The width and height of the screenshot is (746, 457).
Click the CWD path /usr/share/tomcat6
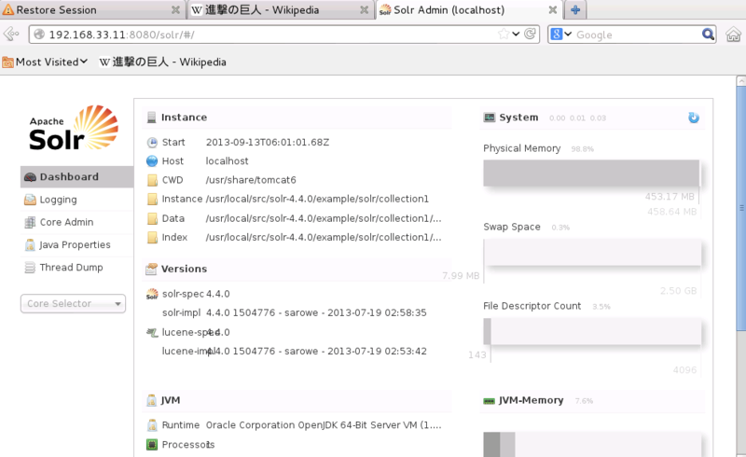[x=251, y=180]
